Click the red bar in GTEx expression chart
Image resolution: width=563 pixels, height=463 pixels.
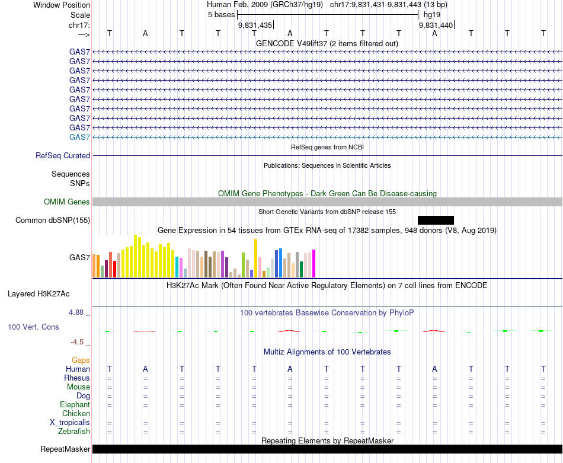click(114, 269)
